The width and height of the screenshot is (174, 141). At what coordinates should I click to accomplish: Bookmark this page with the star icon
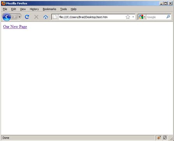128,17
